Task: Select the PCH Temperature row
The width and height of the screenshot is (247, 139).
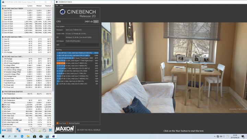Action: tap(27, 94)
